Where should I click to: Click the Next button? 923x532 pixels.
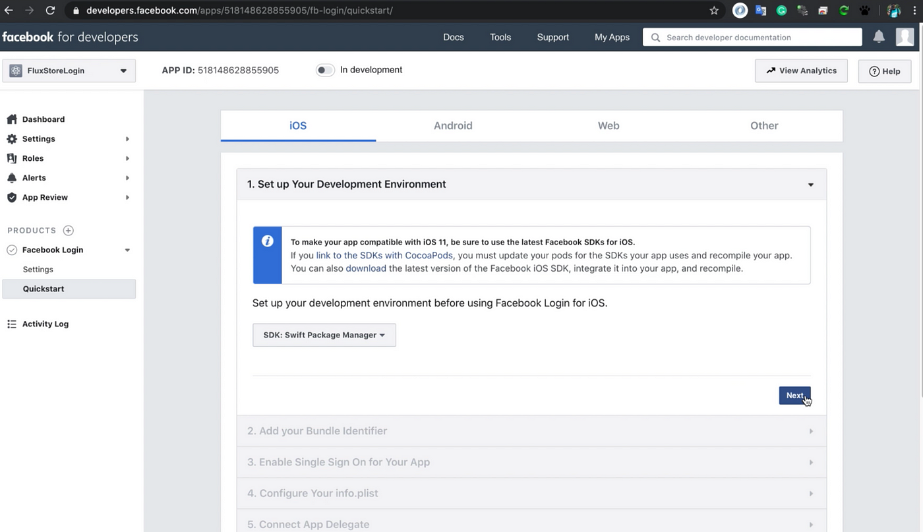coord(795,396)
